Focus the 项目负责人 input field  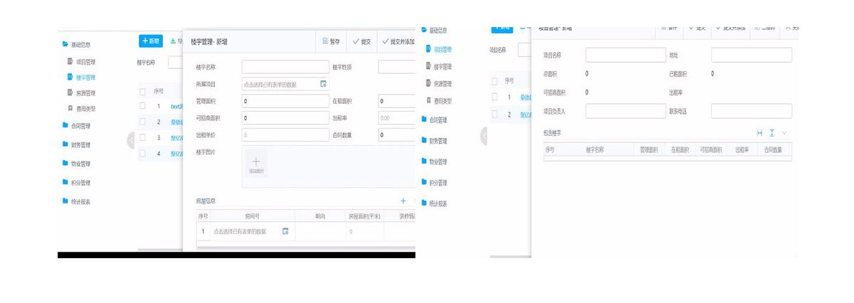[x=626, y=111]
